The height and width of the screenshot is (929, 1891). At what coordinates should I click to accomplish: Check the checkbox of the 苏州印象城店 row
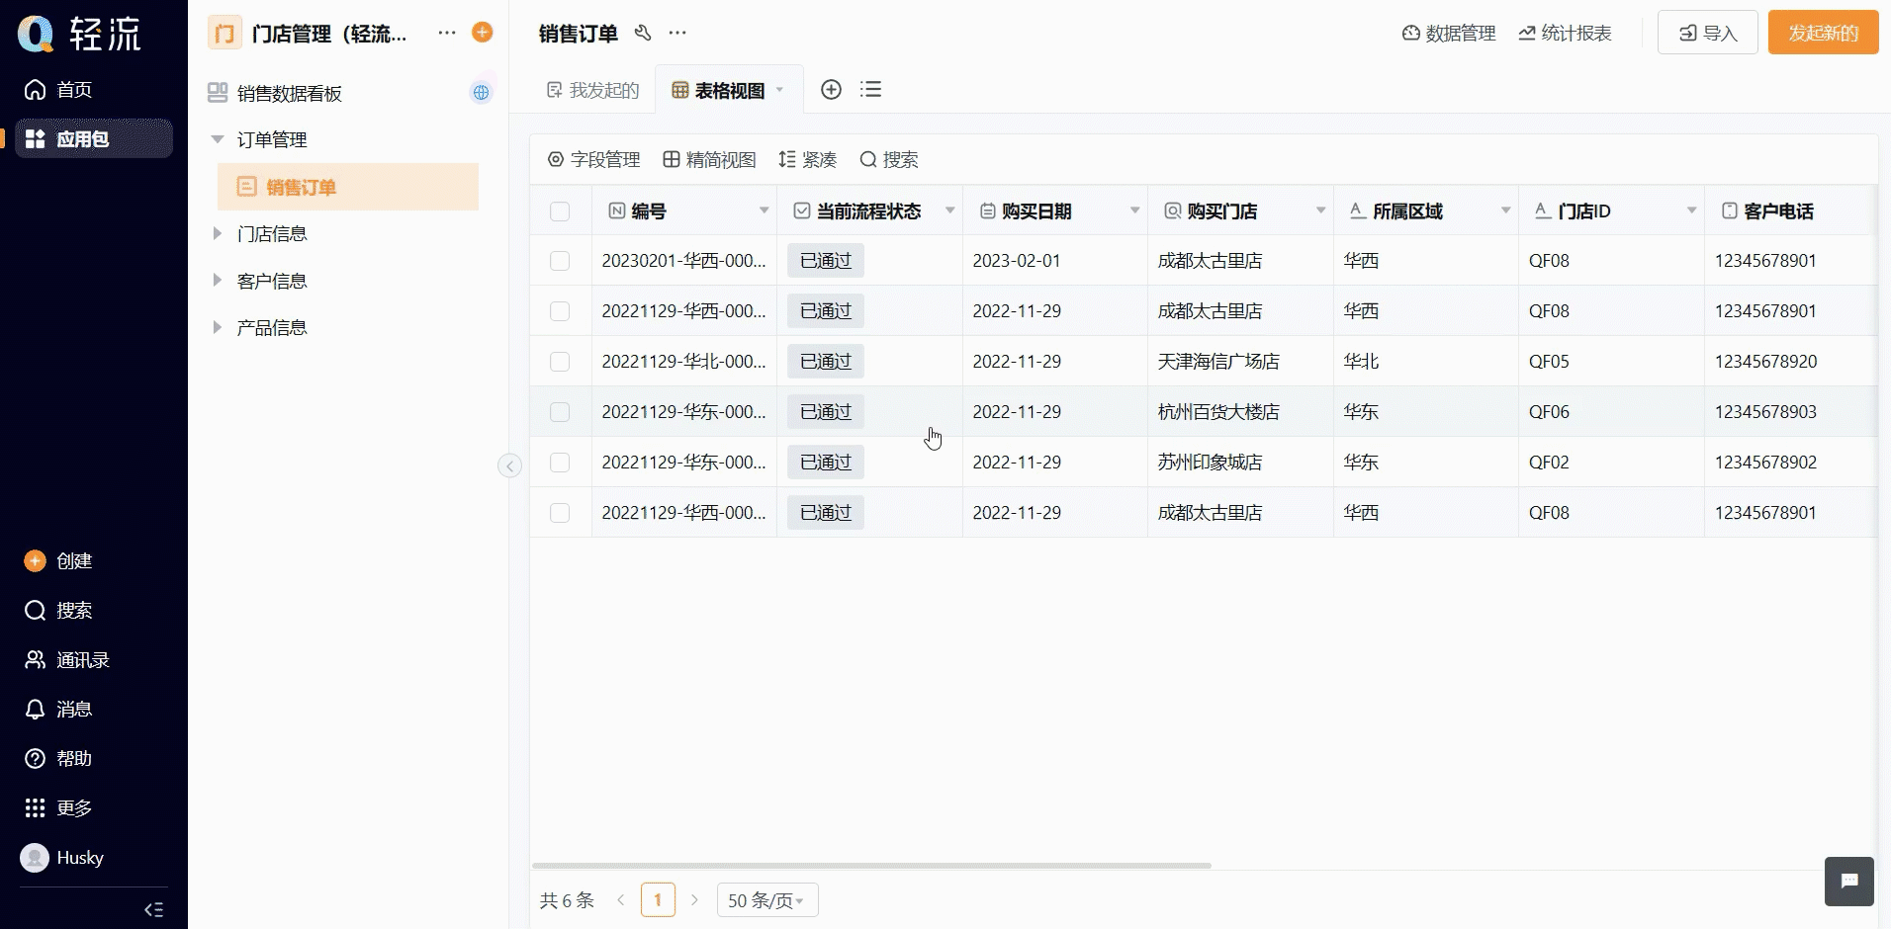(x=560, y=463)
